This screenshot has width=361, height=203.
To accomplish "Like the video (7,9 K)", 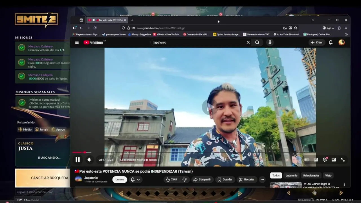I will coord(171,179).
